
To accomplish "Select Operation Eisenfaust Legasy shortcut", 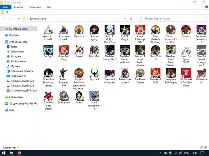I will click(x=48, y=77).
